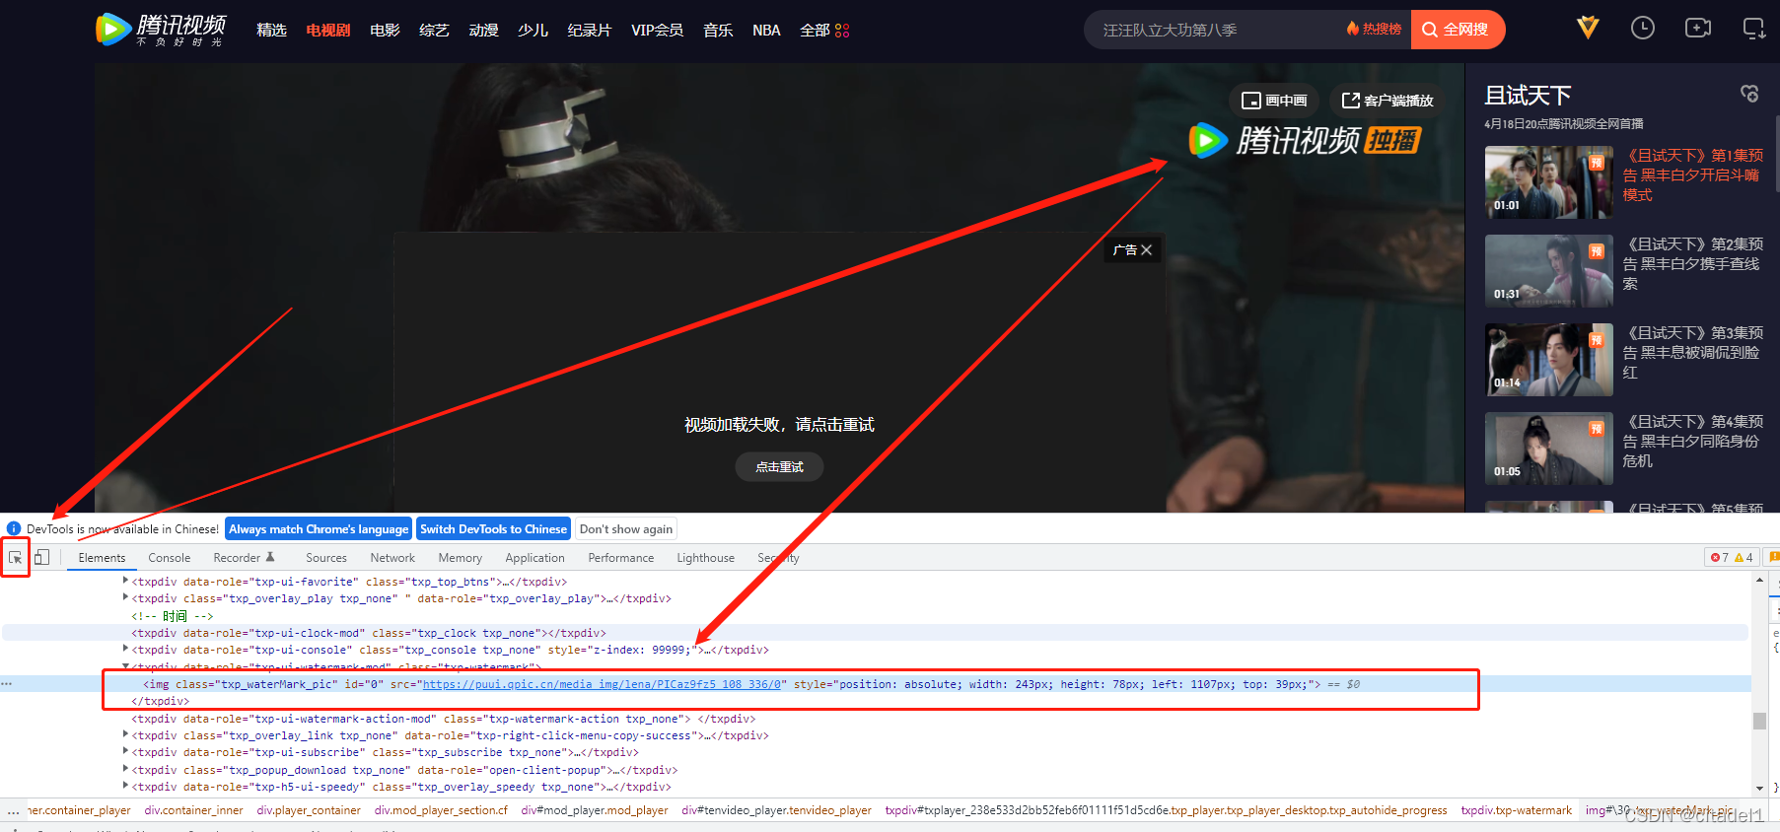
Task: Click the 客户端播放 open-in-client button
Action: [x=1388, y=101]
